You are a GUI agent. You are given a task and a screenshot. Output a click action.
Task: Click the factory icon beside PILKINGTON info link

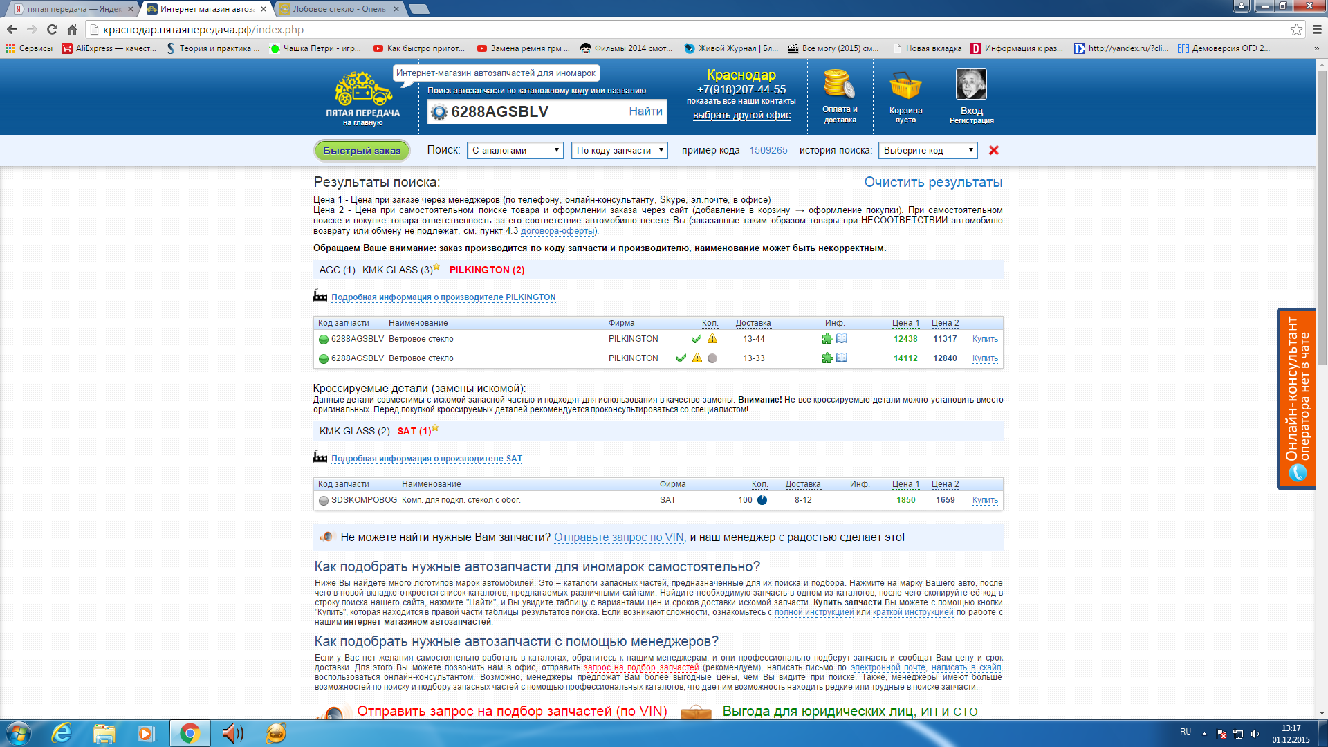(320, 296)
